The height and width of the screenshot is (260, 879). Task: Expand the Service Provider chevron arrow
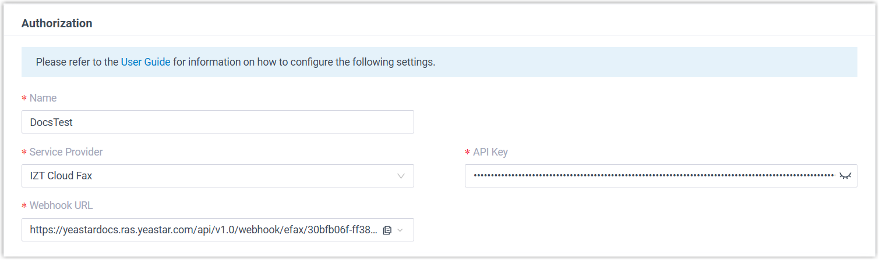click(x=401, y=176)
